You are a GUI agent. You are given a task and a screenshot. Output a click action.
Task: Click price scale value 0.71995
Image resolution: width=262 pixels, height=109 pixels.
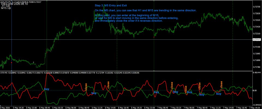(257, 54)
